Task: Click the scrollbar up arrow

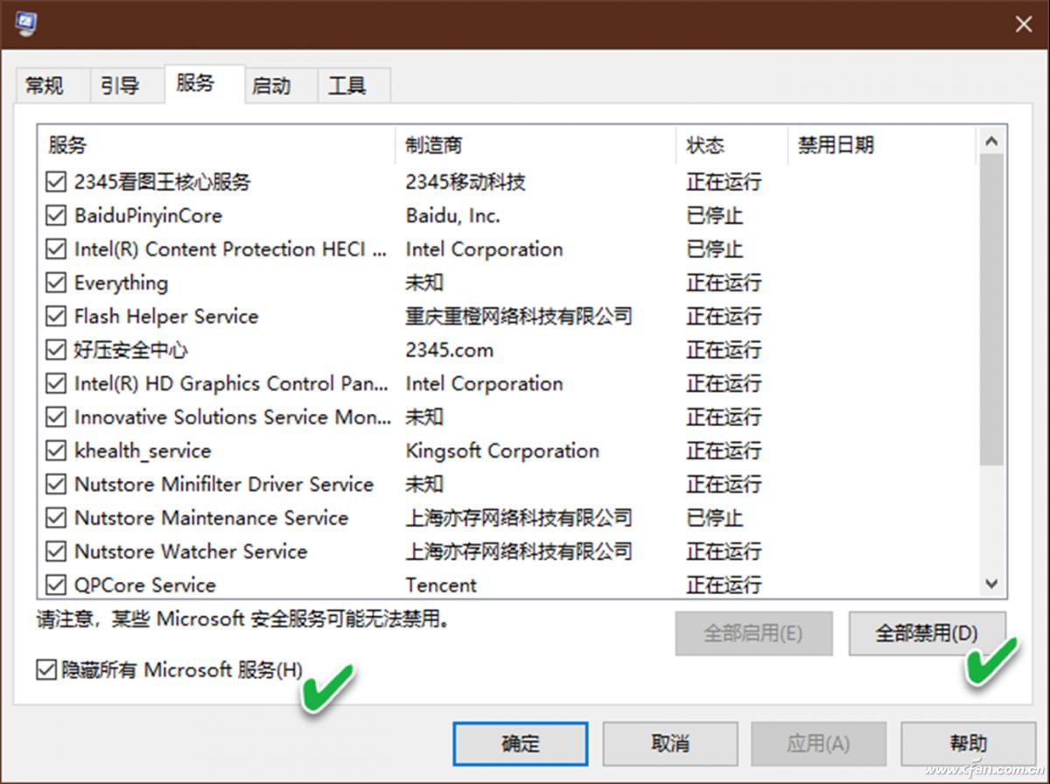Action: 991,142
